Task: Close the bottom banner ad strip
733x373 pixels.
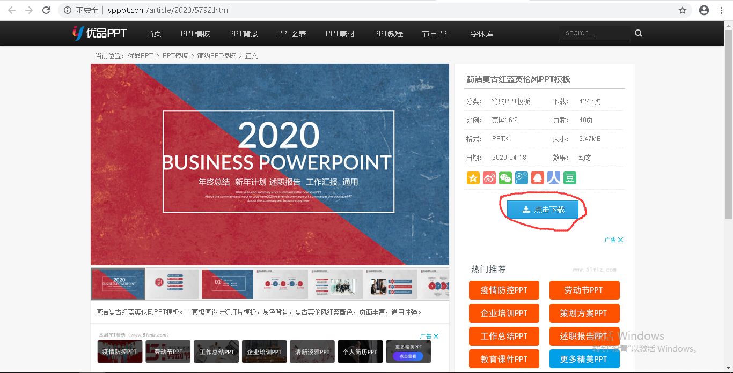Action: [x=436, y=337]
